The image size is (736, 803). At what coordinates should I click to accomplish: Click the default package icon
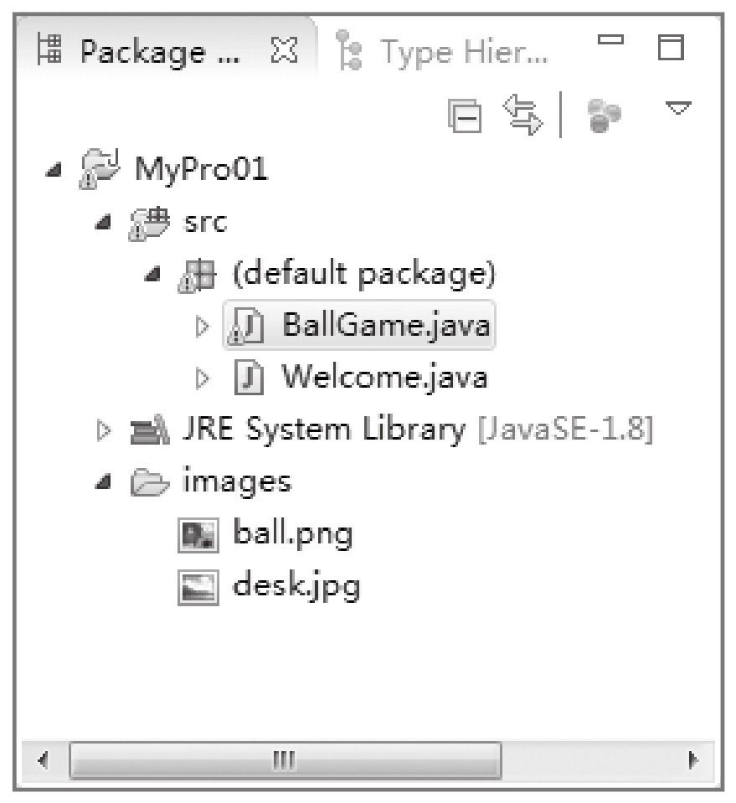pos(198,275)
